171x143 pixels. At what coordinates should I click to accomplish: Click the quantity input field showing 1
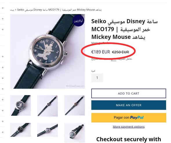tap(97, 78)
